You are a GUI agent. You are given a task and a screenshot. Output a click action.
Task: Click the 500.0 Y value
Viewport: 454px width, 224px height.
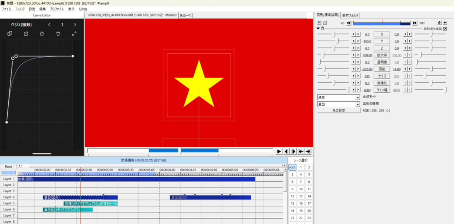pos(367,41)
